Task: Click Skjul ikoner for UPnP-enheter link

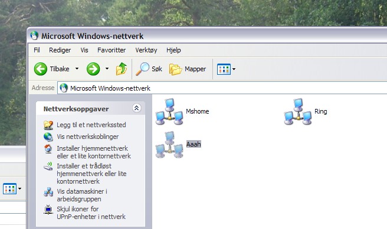Action: point(91,213)
